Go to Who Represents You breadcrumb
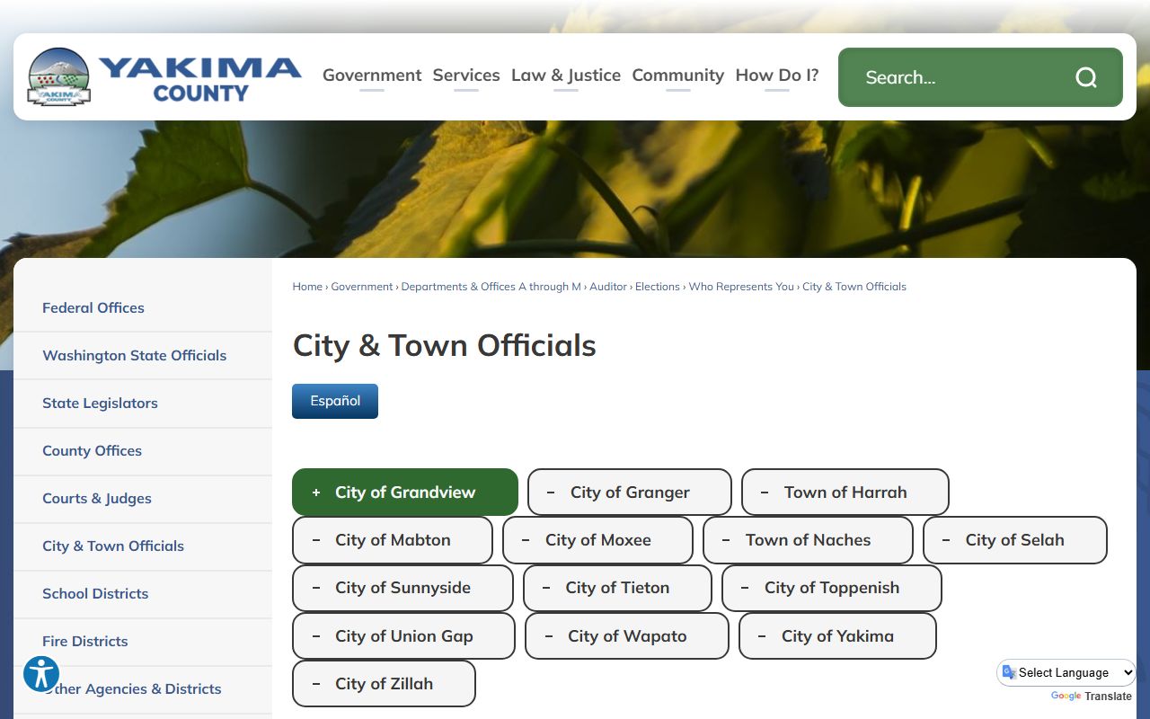1150x719 pixels. [x=741, y=287]
